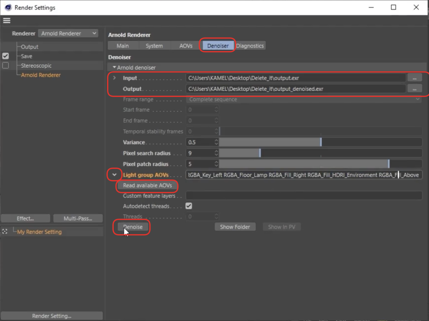The image size is (429, 321).
Task: Open the hamburger menu in Render Settings
Action: (6, 21)
